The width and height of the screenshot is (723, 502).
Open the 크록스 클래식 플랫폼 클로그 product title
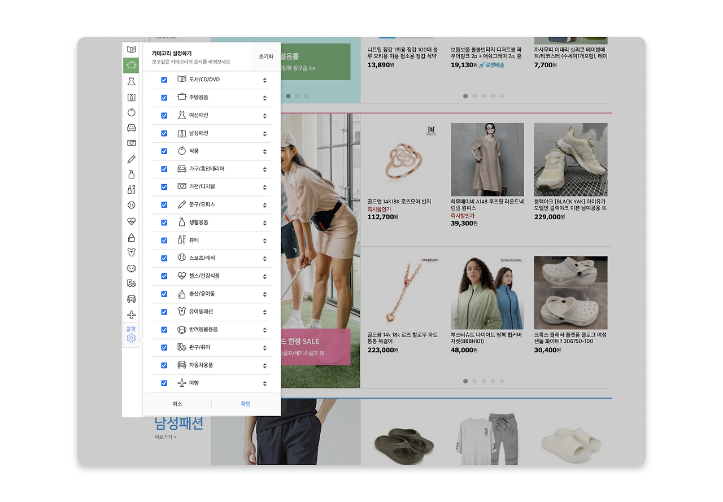point(570,338)
